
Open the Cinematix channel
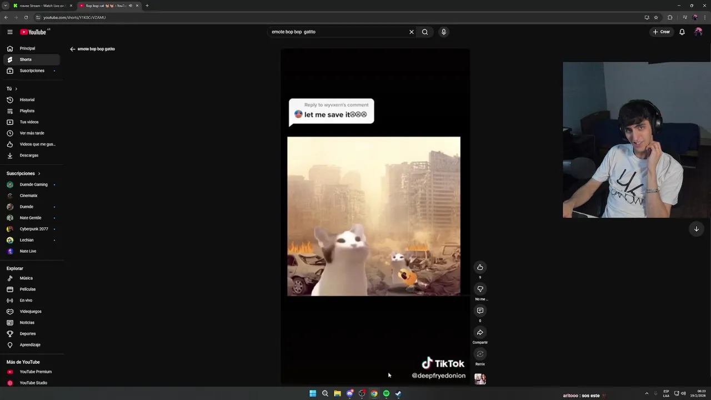click(32, 196)
